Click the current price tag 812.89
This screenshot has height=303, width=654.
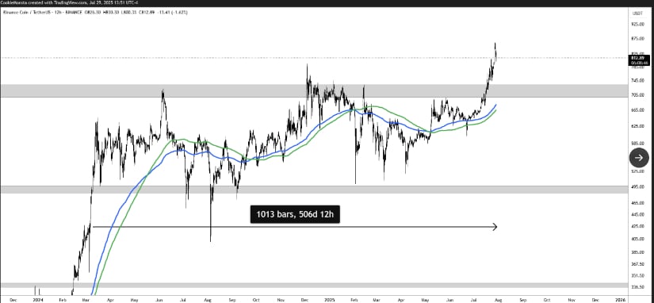point(638,60)
